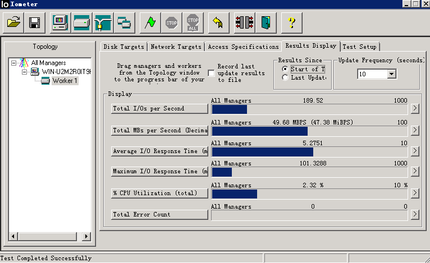Click Test Completed Successfully status text
Screen dimensions: 430x263
point(46,258)
